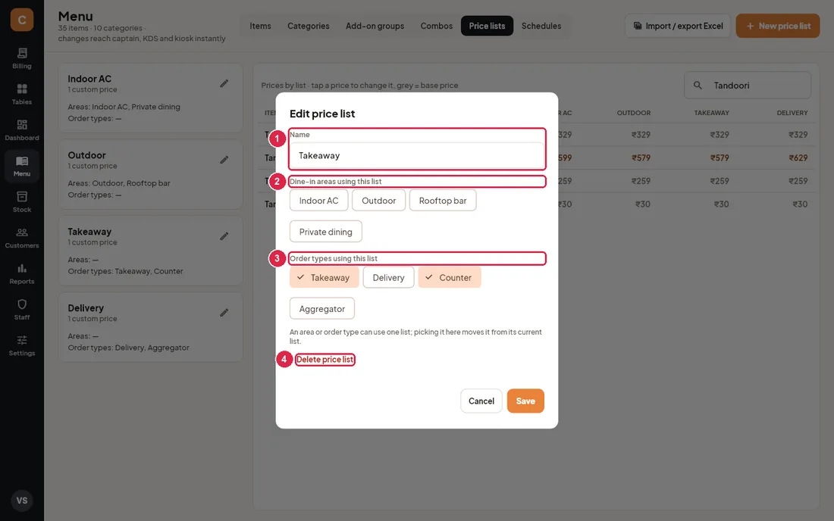
Task: Tap the ₹259 Delivery price
Action: point(798,180)
